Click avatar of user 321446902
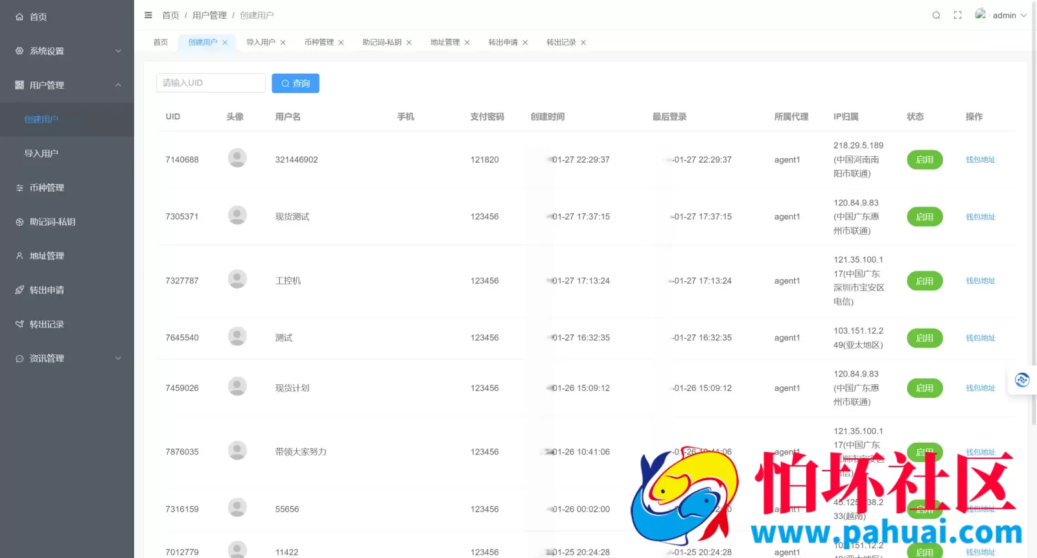This screenshot has width=1037, height=558. point(237,158)
